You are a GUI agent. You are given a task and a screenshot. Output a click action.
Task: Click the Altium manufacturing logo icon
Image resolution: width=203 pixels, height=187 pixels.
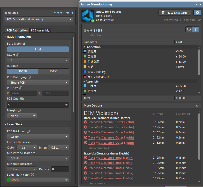(x=88, y=16)
